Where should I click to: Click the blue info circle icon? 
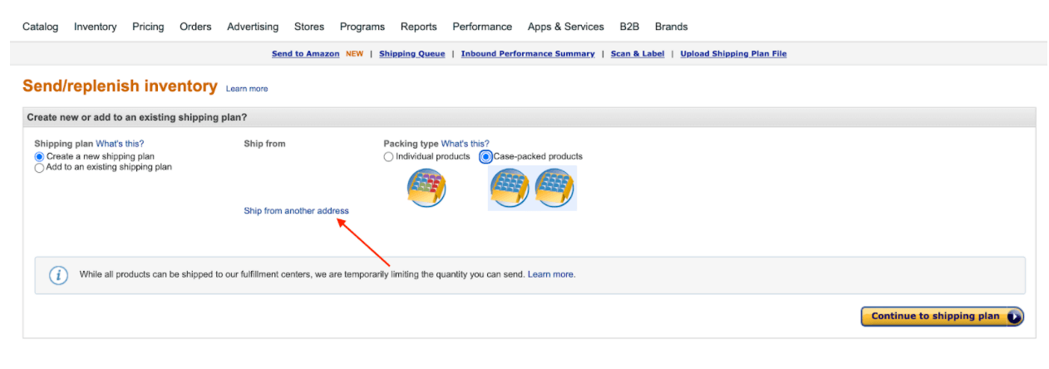pos(58,275)
